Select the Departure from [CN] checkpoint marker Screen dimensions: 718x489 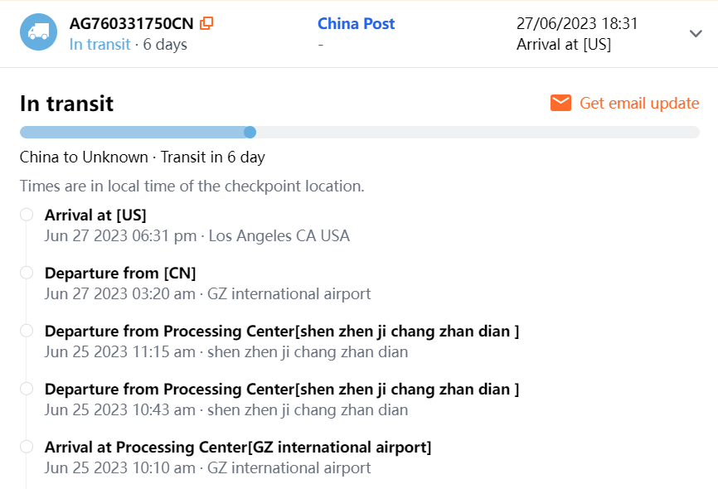(27, 273)
